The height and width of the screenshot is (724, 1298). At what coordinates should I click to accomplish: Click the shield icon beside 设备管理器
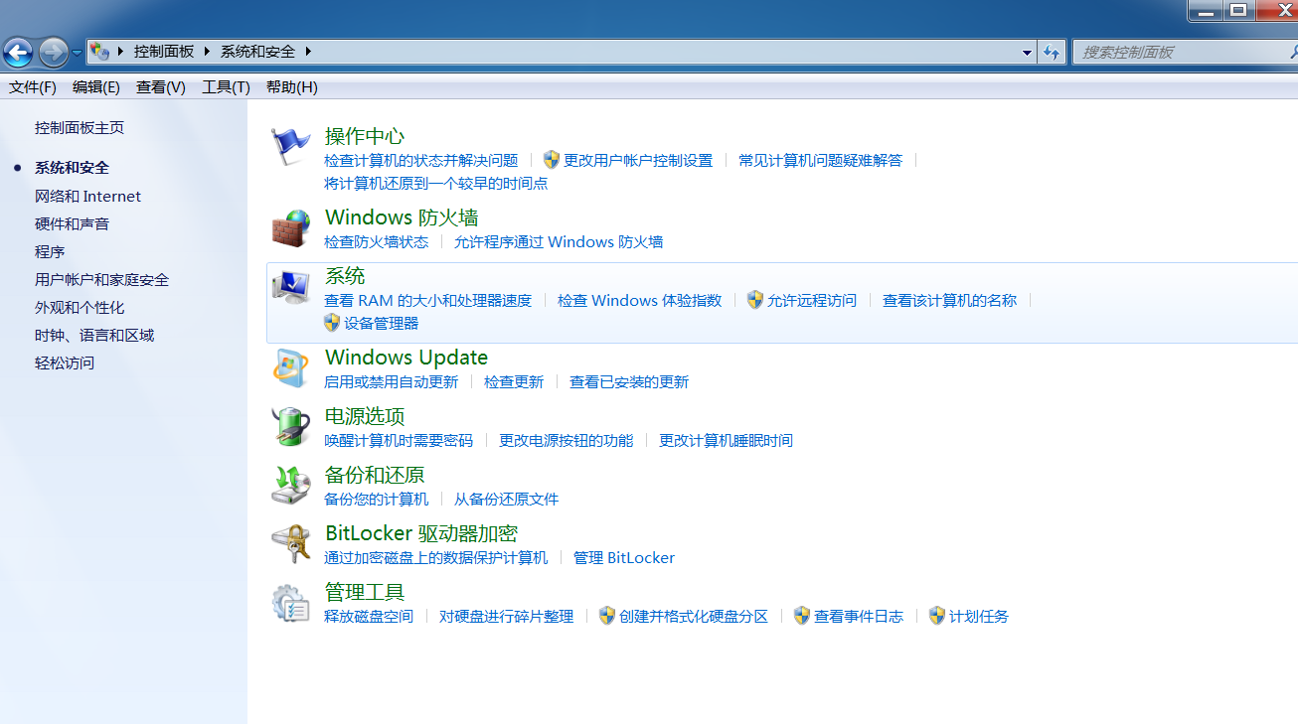click(332, 322)
